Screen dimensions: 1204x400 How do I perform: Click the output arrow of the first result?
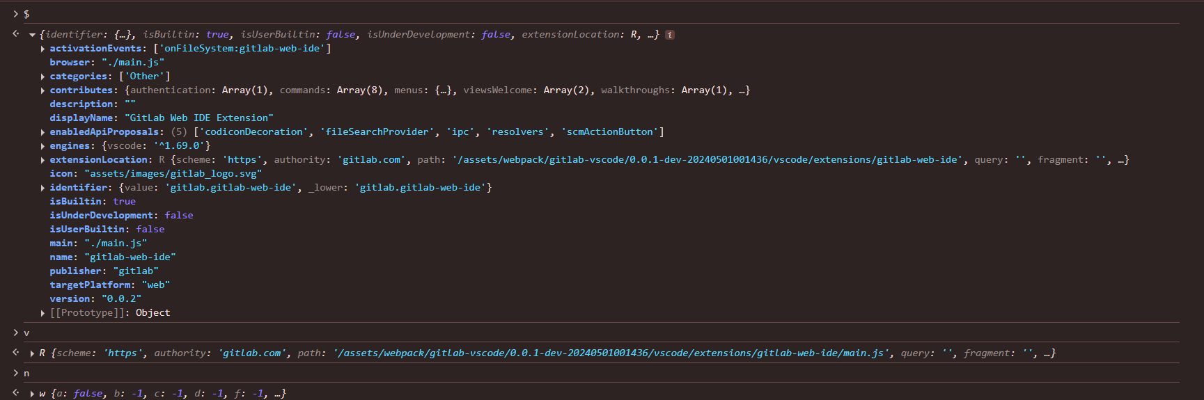(x=16, y=33)
